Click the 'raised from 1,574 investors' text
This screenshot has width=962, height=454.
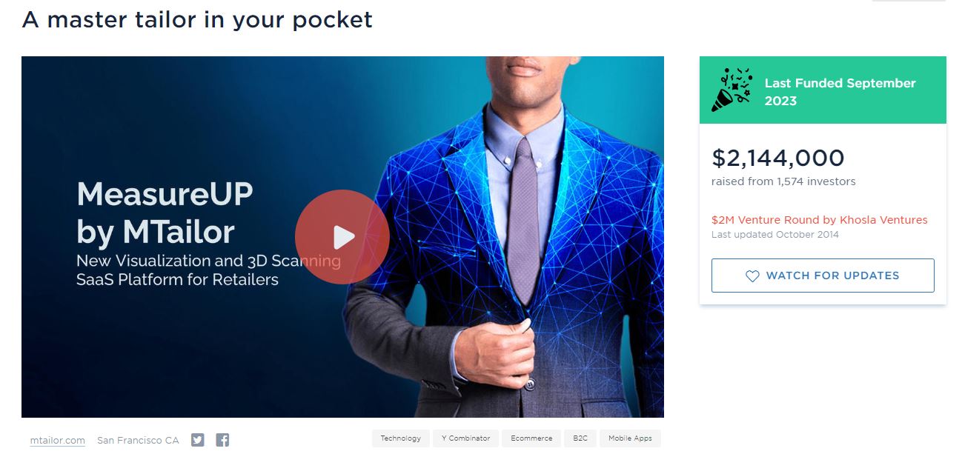(783, 181)
